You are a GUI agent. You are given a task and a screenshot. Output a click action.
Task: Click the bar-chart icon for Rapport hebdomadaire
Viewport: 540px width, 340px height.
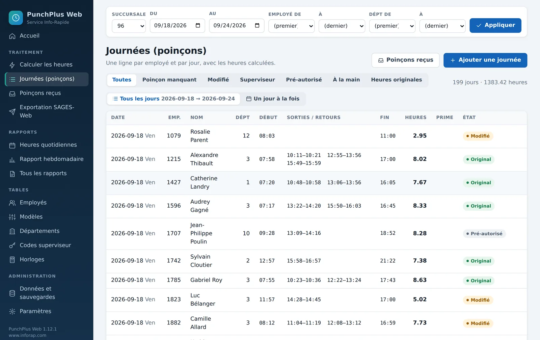tap(12, 160)
